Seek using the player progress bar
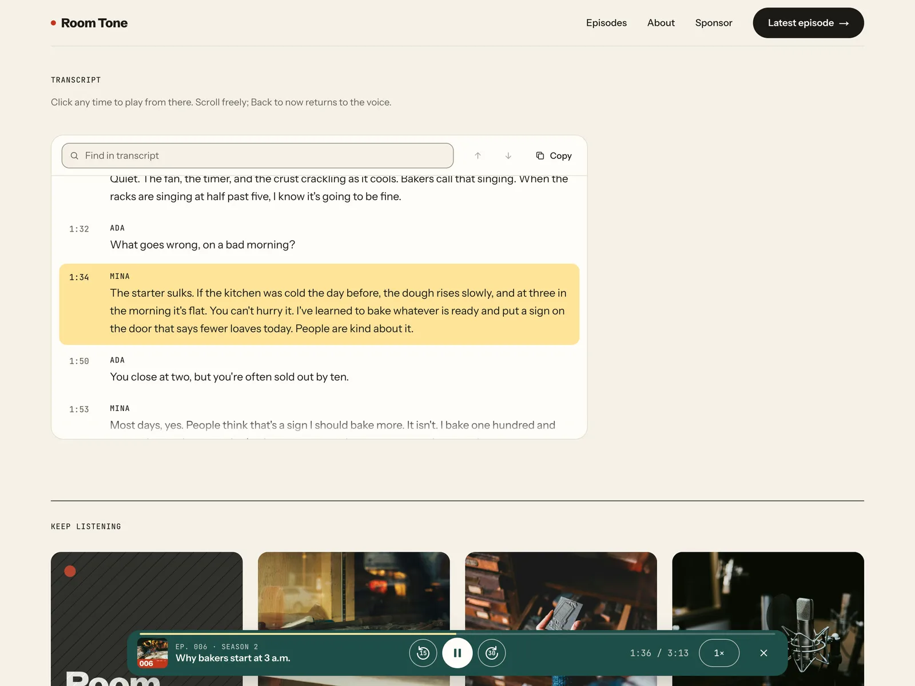The height and width of the screenshot is (686, 915). 457,633
